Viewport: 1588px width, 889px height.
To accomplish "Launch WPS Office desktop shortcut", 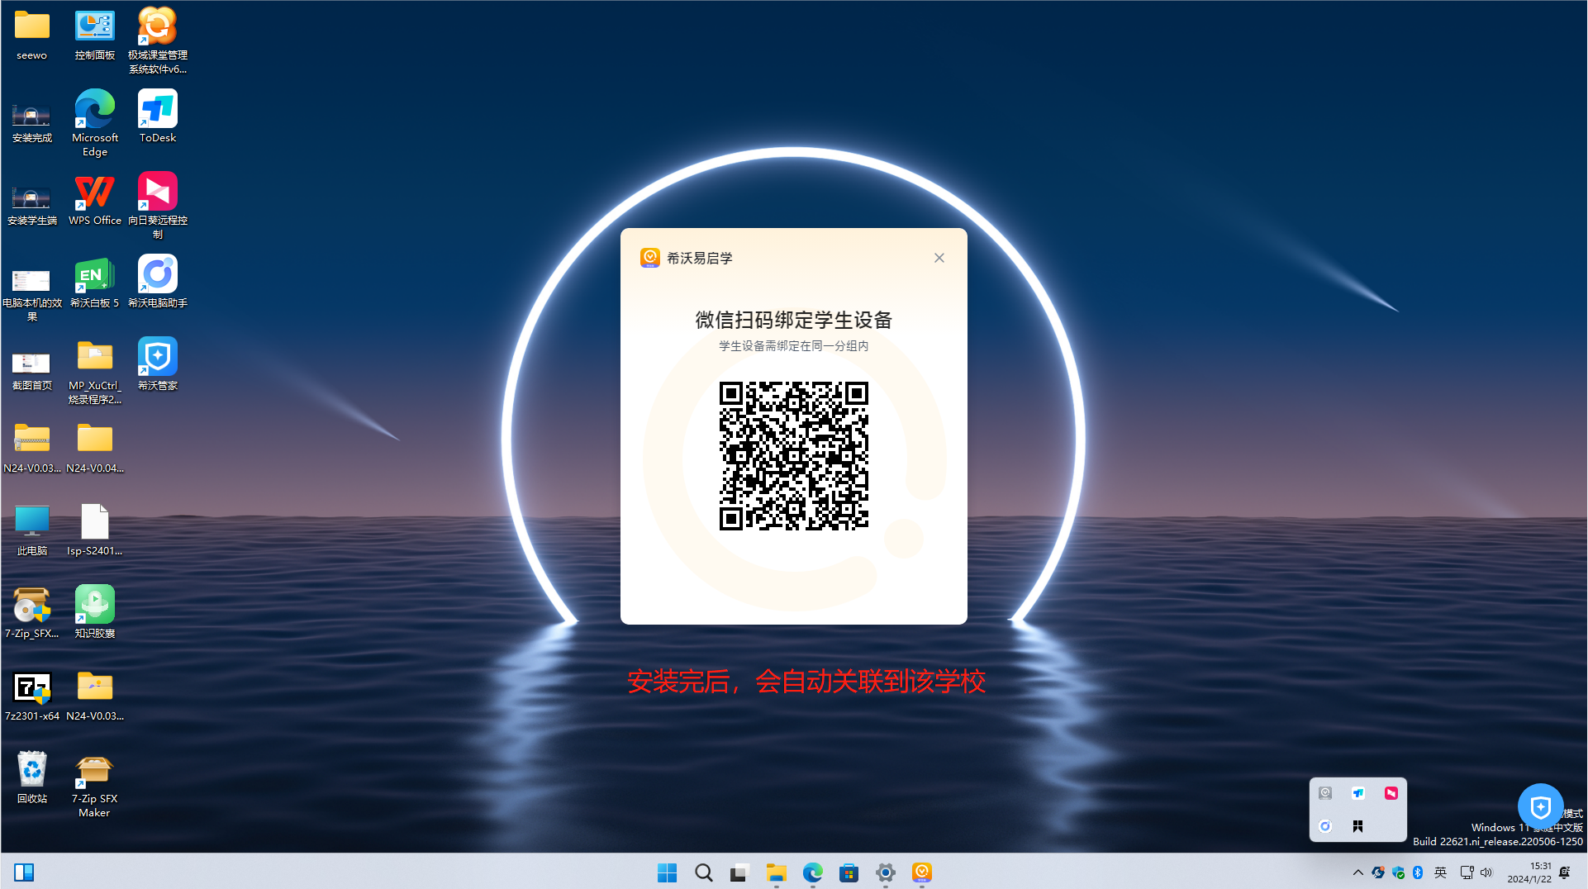I will coord(95,199).
